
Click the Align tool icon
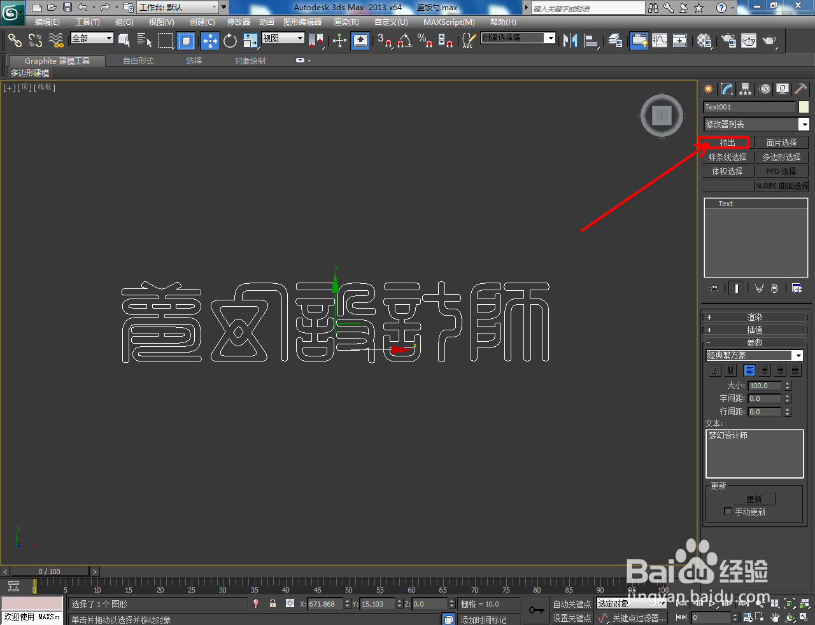[x=592, y=41]
